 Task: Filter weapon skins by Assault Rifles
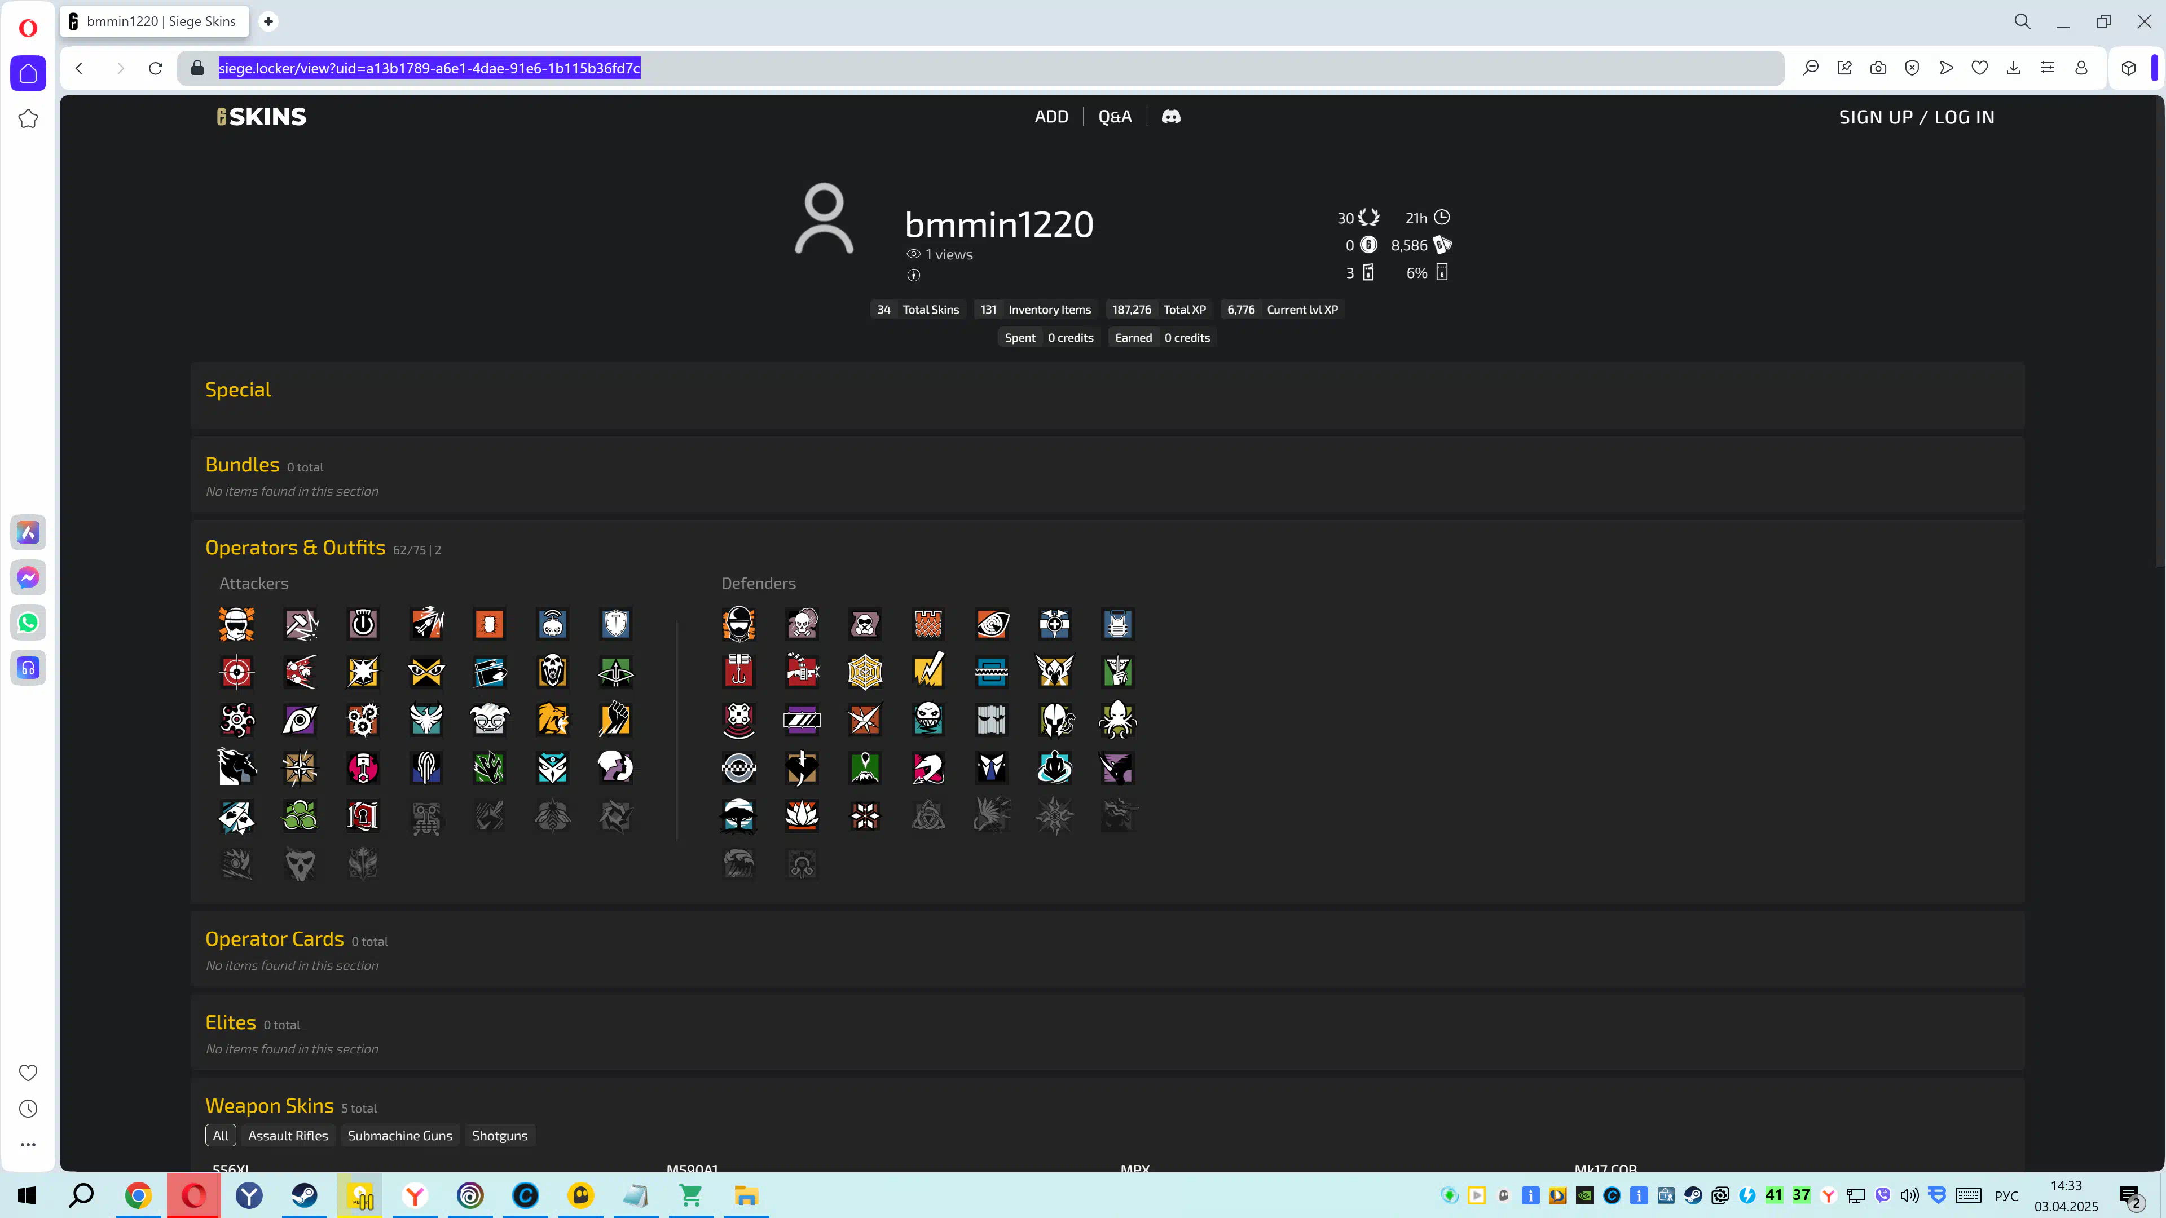pos(288,1136)
